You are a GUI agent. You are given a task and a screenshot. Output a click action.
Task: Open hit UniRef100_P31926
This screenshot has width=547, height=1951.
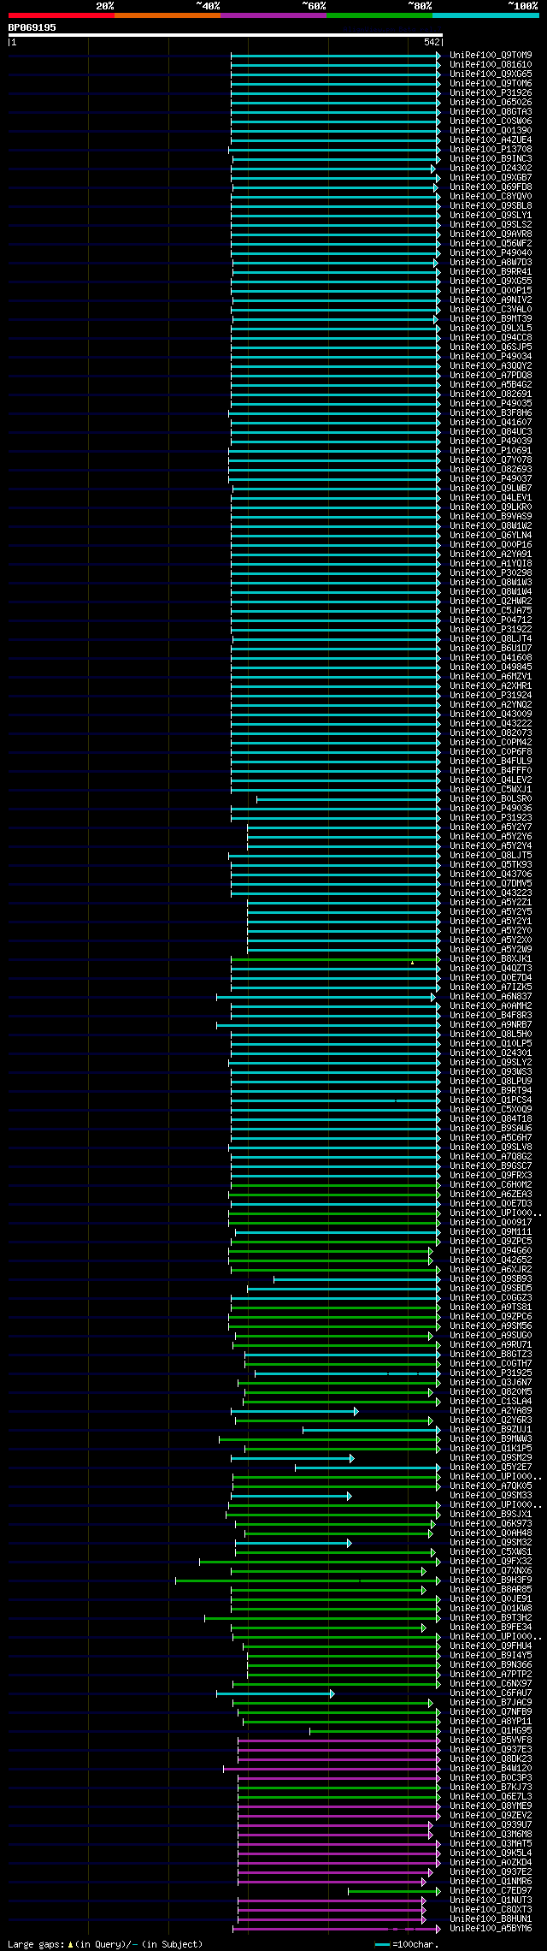(491, 93)
